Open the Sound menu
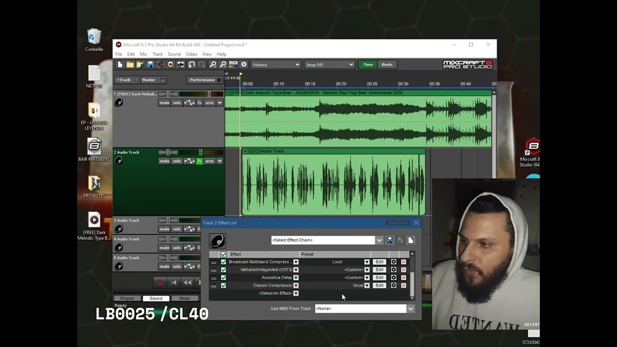The image size is (617, 347). [174, 54]
